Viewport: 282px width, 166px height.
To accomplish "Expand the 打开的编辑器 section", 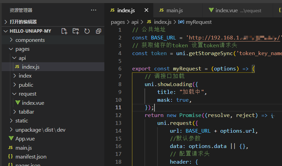I will click(x=6, y=22).
